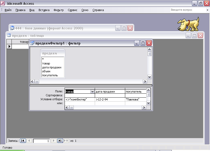Image resolution: width=210 pixels, height=151 pixels.
Task: Click the Microsoft Access key icon in title bar
Action: click(3, 3)
